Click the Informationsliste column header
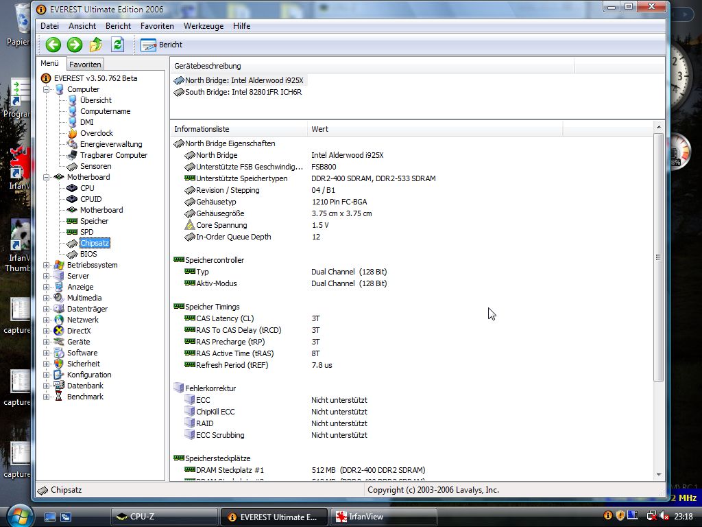 pyautogui.click(x=239, y=129)
